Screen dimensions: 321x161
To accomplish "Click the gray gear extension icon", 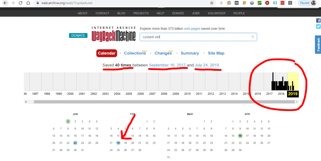I will coord(252,3).
